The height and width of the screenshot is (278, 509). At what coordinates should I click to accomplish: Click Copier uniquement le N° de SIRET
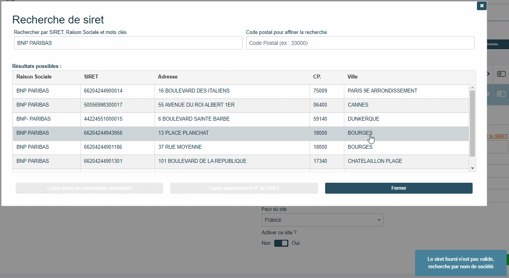point(244,188)
